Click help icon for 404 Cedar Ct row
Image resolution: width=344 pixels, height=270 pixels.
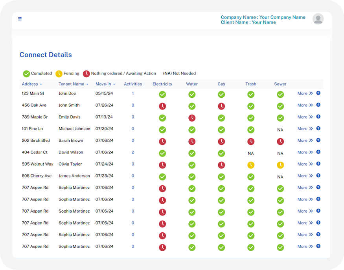click(x=318, y=152)
